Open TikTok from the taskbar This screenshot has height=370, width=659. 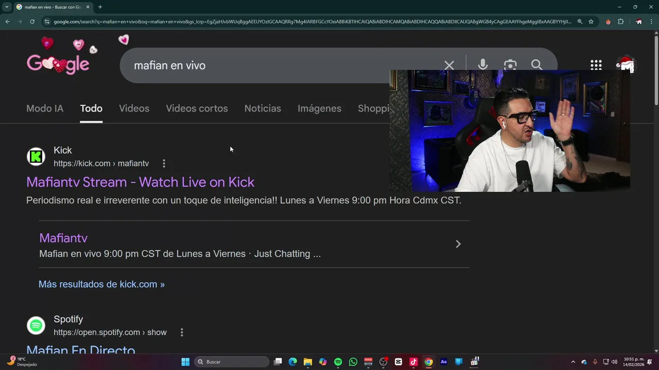click(x=413, y=362)
